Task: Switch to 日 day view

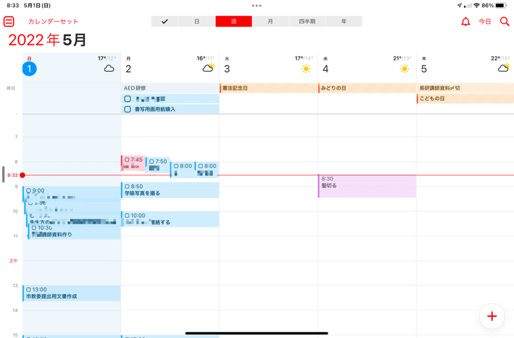Action: tap(197, 21)
